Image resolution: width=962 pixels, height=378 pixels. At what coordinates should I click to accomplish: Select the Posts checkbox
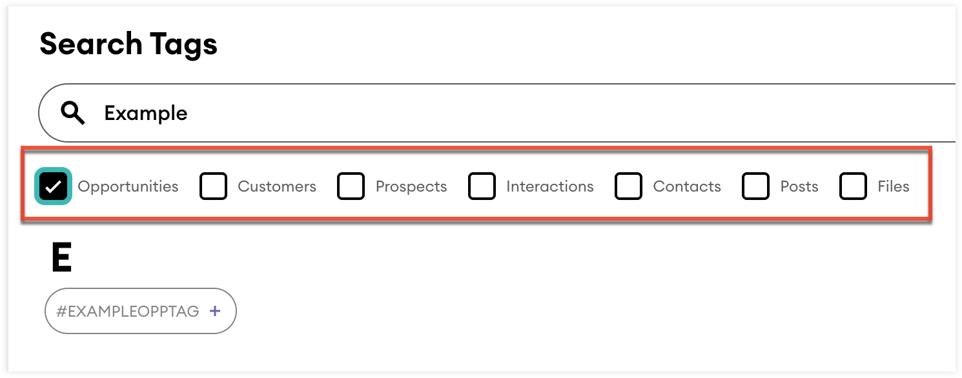coord(756,186)
